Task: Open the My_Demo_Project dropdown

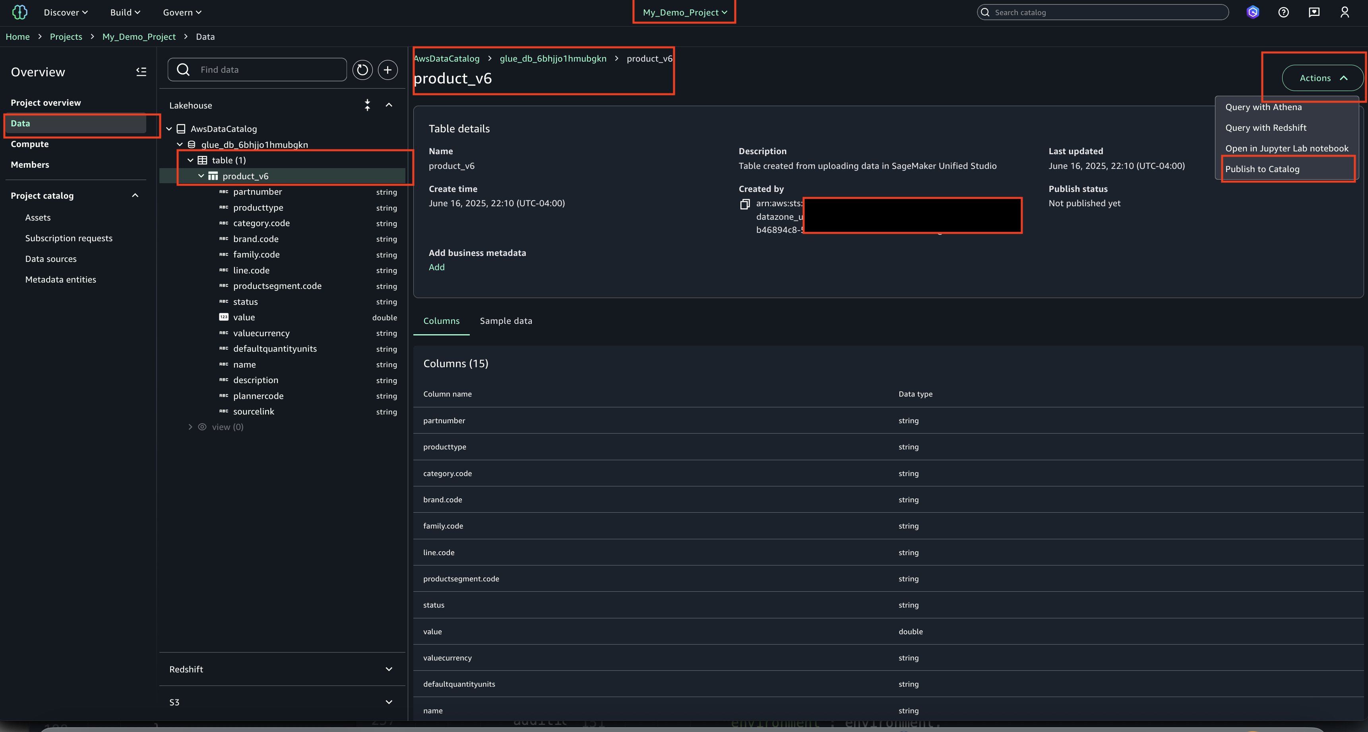Action: (x=684, y=12)
